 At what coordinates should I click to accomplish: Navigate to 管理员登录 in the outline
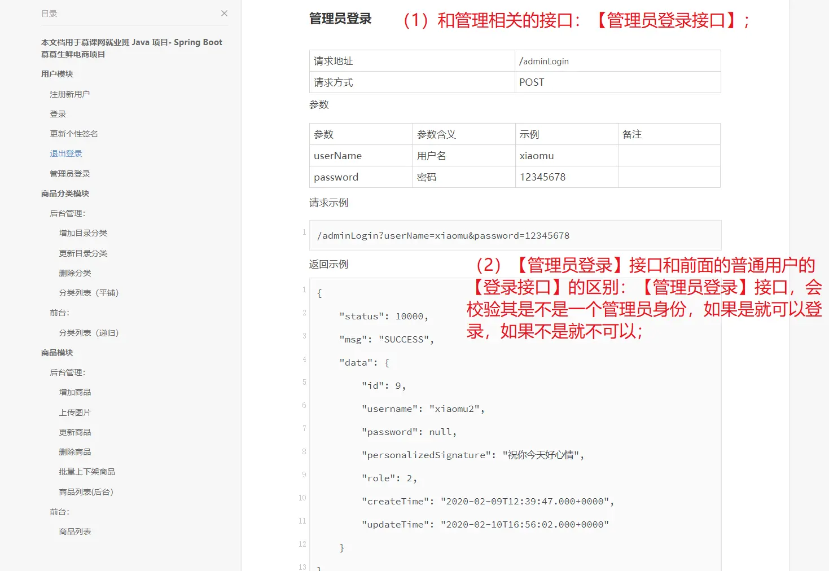coord(69,174)
